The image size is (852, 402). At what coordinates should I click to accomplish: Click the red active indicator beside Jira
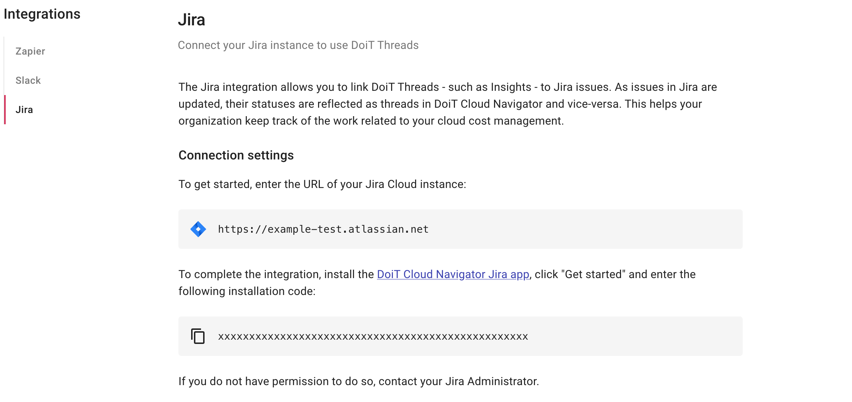(x=5, y=109)
